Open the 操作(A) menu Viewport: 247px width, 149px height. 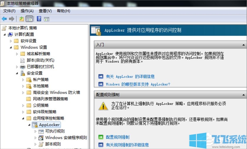(27, 11)
